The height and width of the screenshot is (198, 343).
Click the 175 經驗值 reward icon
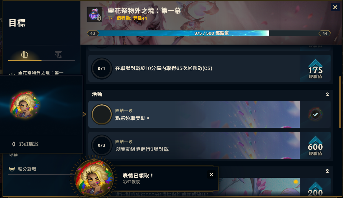(x=315, y=69)
